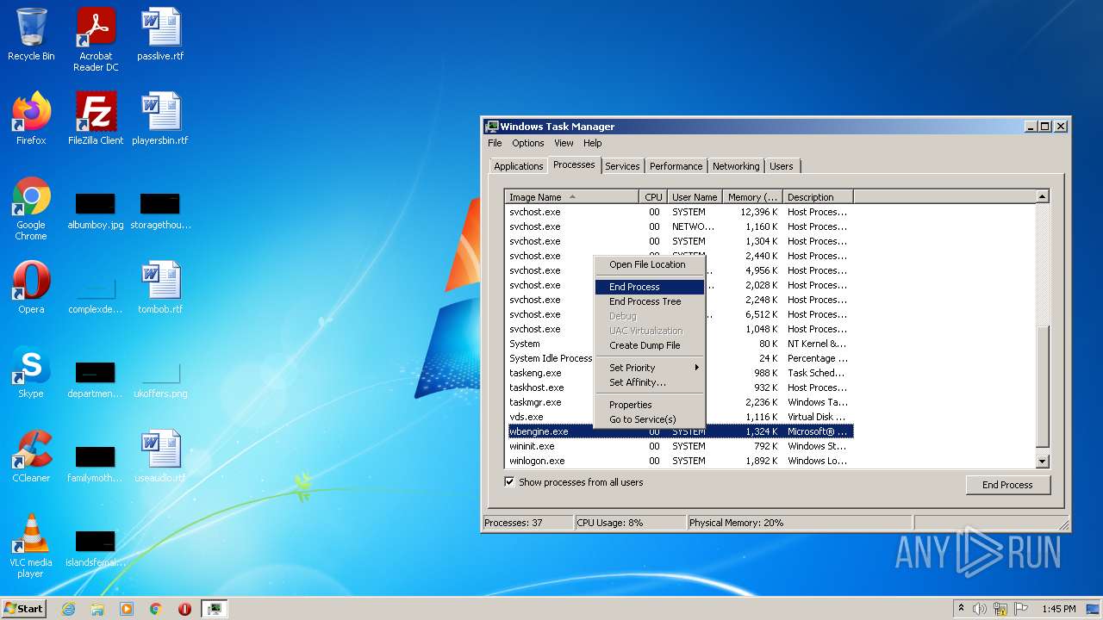Open the Recycle Bin desktop icon
Viewport: 1103px width, 620px height.
(31, 35)
